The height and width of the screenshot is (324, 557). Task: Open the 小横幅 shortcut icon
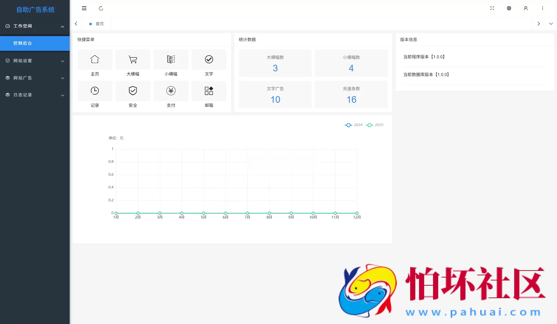pos(171,59)
